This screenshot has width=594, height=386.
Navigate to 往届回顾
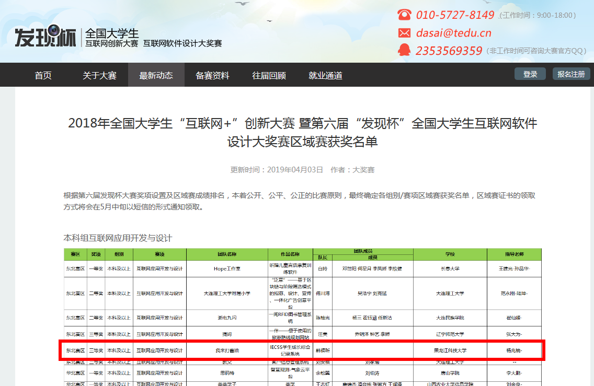[269, 75]
